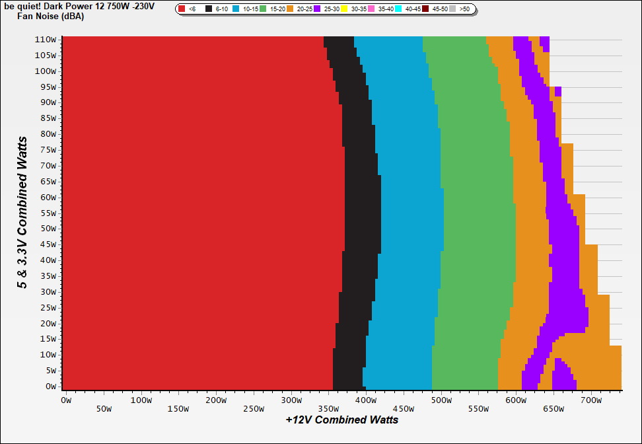Click '10W' on the vertical axis

point(48,355)
